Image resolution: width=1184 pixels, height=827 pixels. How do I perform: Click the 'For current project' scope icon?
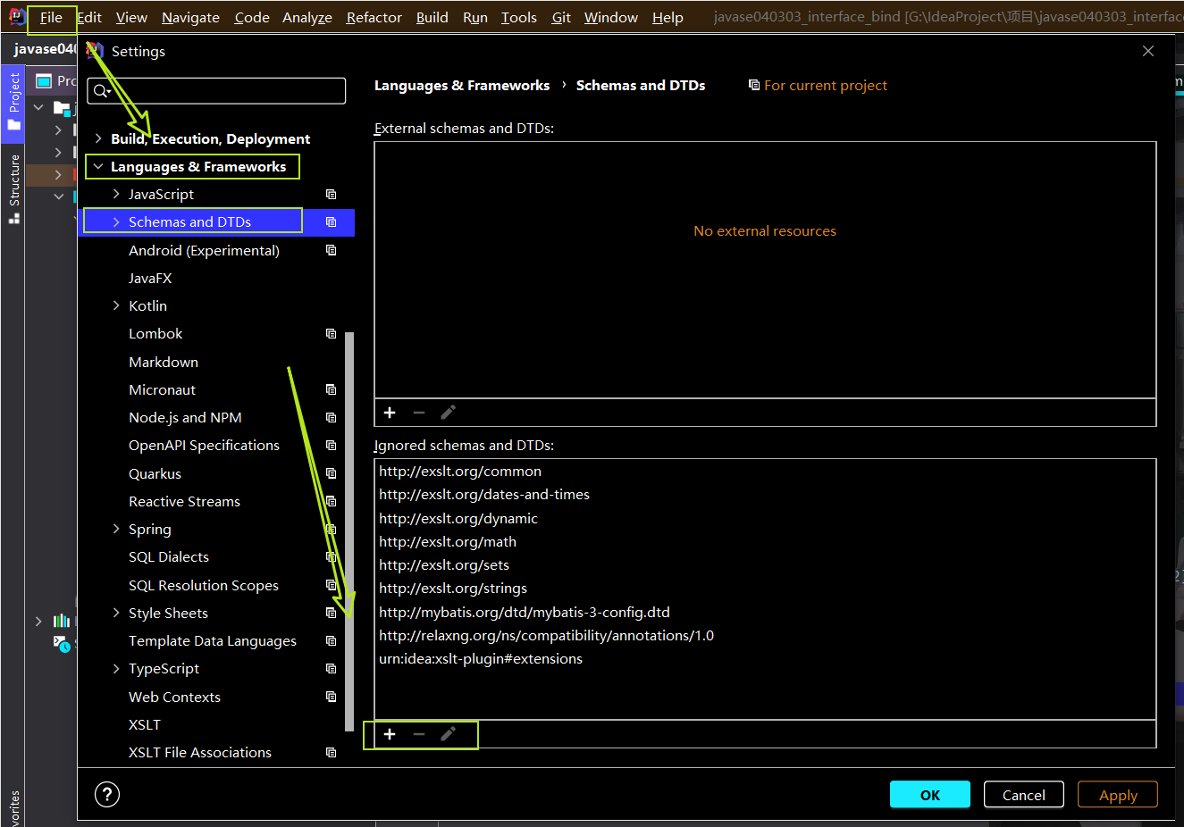click(x=753, y=85)
